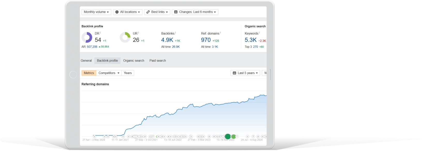426x151 pixels.
Task: Open the Monthly volume dropdown
Action: 96,12
